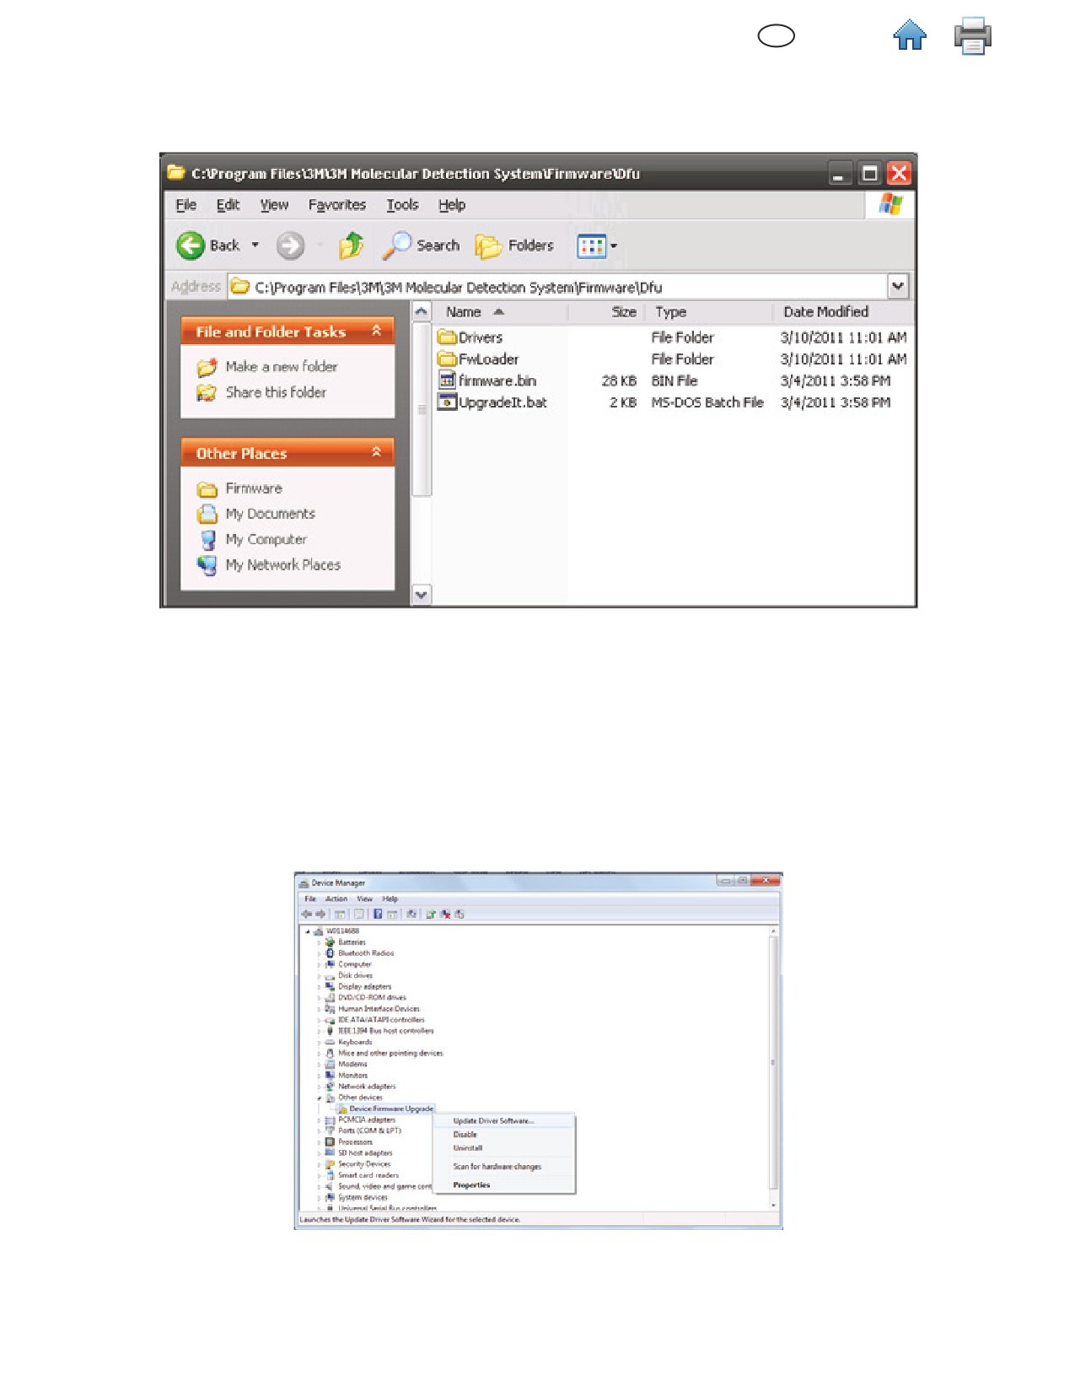Open My Computer under Other Places
This screenshot has width=1075, height=1392.
[266, 539]
